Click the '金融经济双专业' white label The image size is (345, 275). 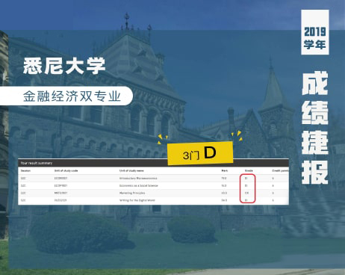tap(66, 96)
